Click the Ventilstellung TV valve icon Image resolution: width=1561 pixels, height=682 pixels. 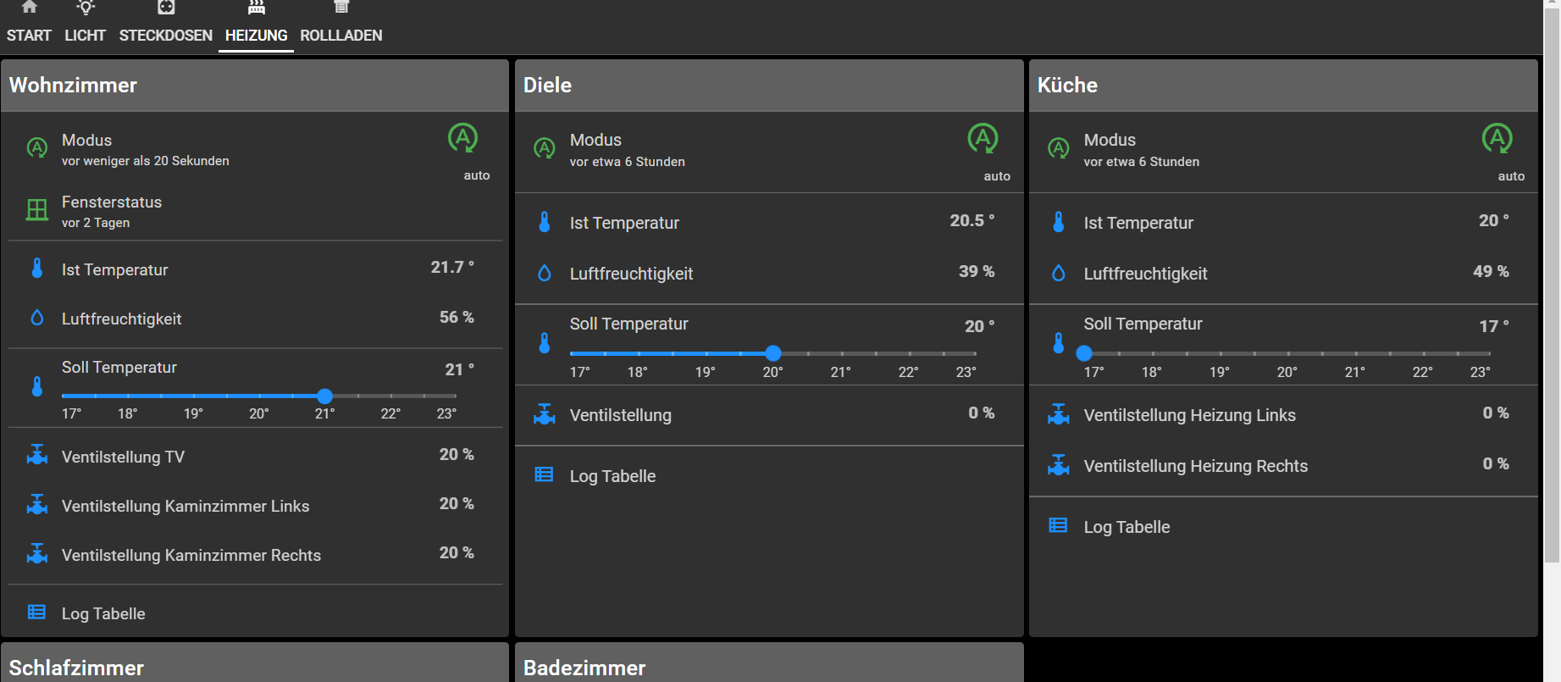pos(37,455)
